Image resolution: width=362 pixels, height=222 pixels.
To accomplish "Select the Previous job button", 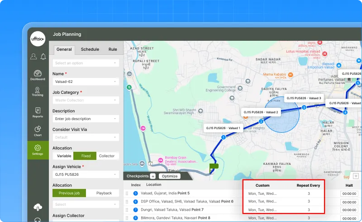I will click(x=69, y=193).
